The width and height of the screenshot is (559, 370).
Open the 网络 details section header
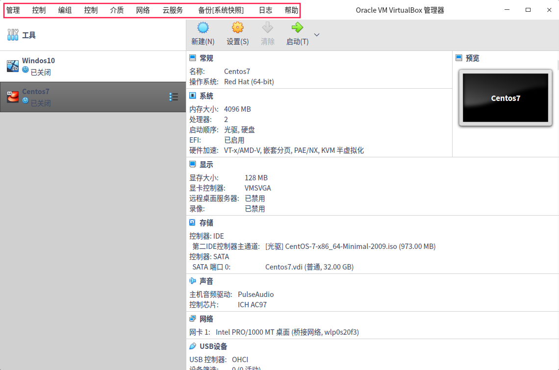pos(206,319)
